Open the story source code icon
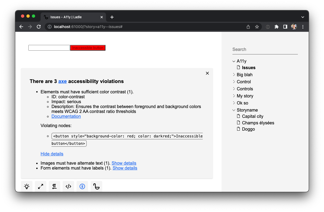The width and height of the screenshot is (324, 212). (68, 186)
